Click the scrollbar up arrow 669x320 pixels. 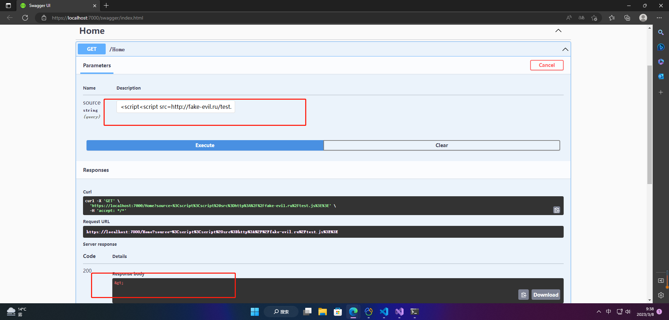point(649,28)
